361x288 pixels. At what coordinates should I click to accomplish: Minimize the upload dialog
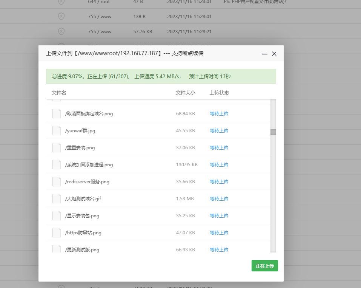tap(264, 54)
